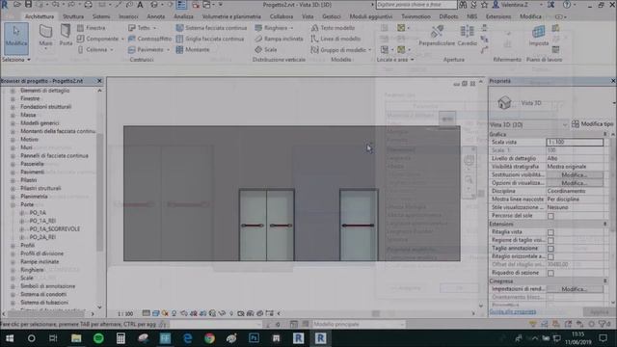Select the Scala stair tool

coord(266,49)
